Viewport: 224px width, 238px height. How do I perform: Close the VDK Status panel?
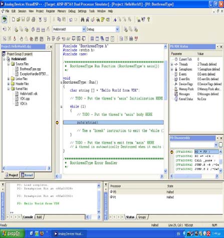221,47
